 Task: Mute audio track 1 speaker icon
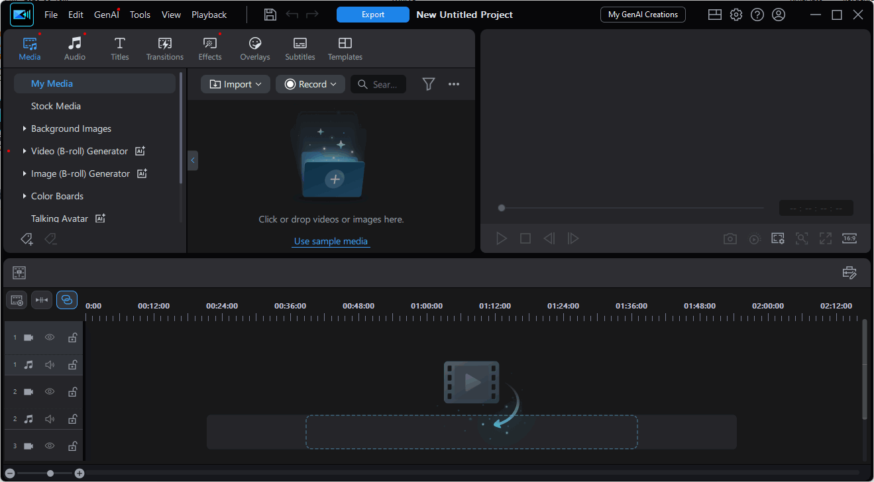(50, 365)
